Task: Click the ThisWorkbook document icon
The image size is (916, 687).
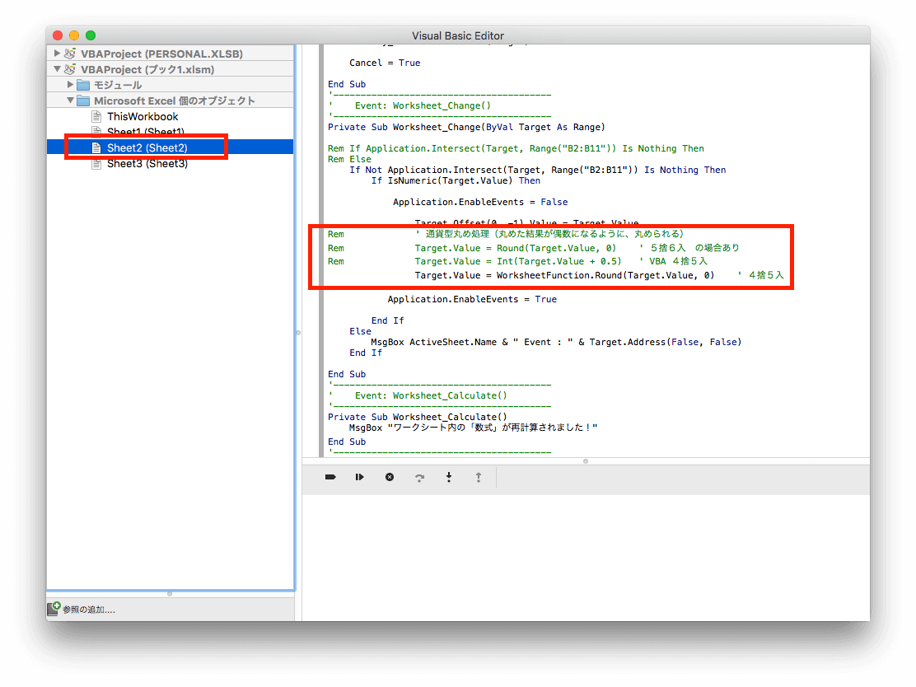Action: [x=96, y=116]
